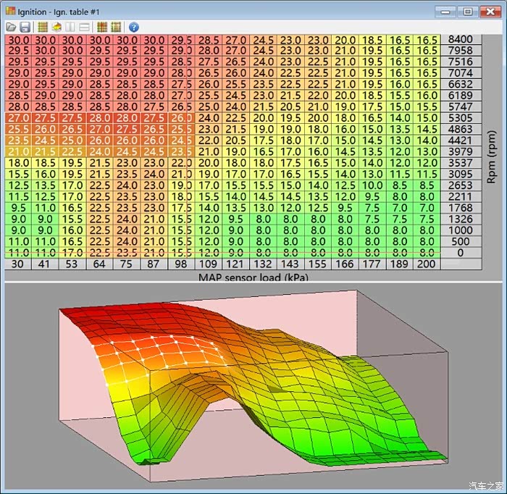Open help via the blue question mark
The height and width of the screenshot is (494, 507).
pos(133,27)
